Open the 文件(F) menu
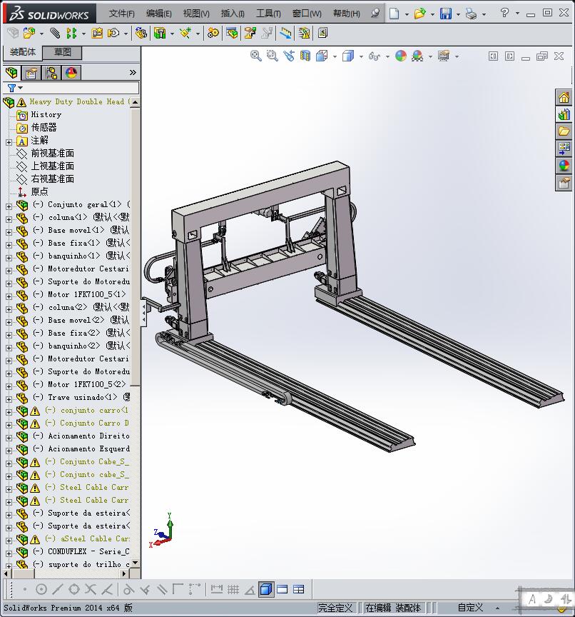Screen dimensions: 575x617 pyautogui.click(x=122, y=14)
